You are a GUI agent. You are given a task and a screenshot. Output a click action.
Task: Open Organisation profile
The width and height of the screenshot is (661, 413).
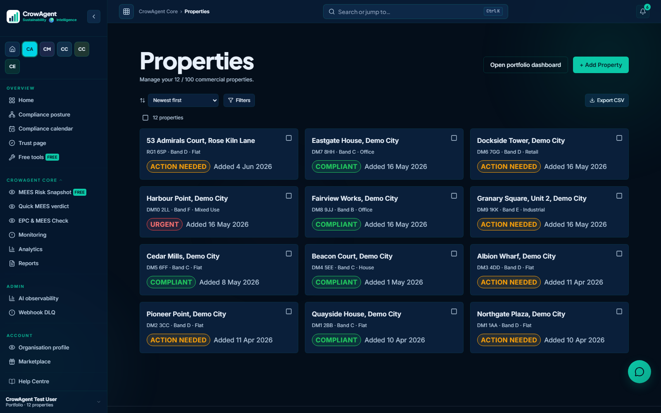pyautogui.click(x=43, y=348)
